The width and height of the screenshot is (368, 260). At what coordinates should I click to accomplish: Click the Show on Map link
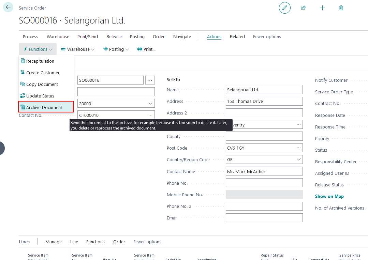pyautogui.click(x=329, y=196)
